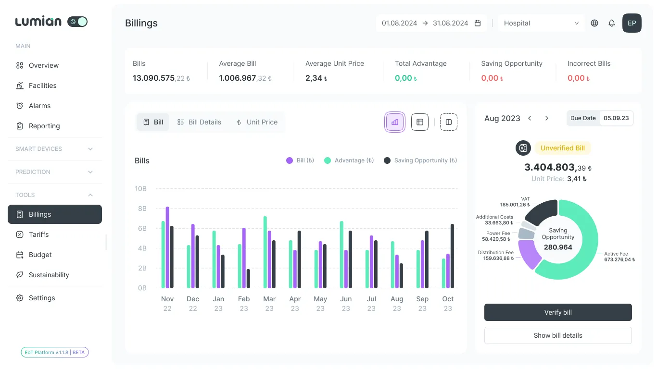Click the Distribution Fee donut segment
657x369 pixels.
pos(529,254)
